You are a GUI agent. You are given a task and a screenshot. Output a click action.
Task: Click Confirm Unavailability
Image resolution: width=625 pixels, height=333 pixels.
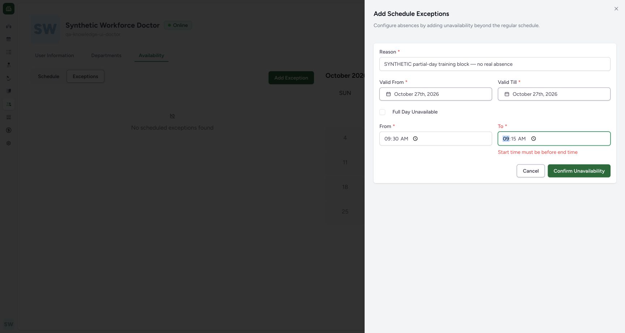point(579,171)
